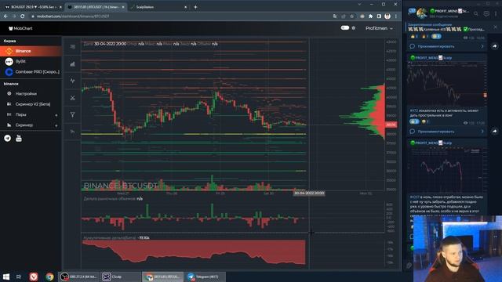Viewport: 502px width, 282px height.
Task: Close the BTCUSDT browser tab
Action: click(123, 7)
